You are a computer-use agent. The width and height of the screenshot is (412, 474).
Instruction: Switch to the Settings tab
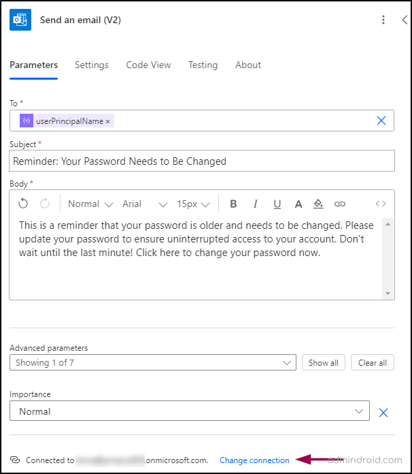[92, 65]
